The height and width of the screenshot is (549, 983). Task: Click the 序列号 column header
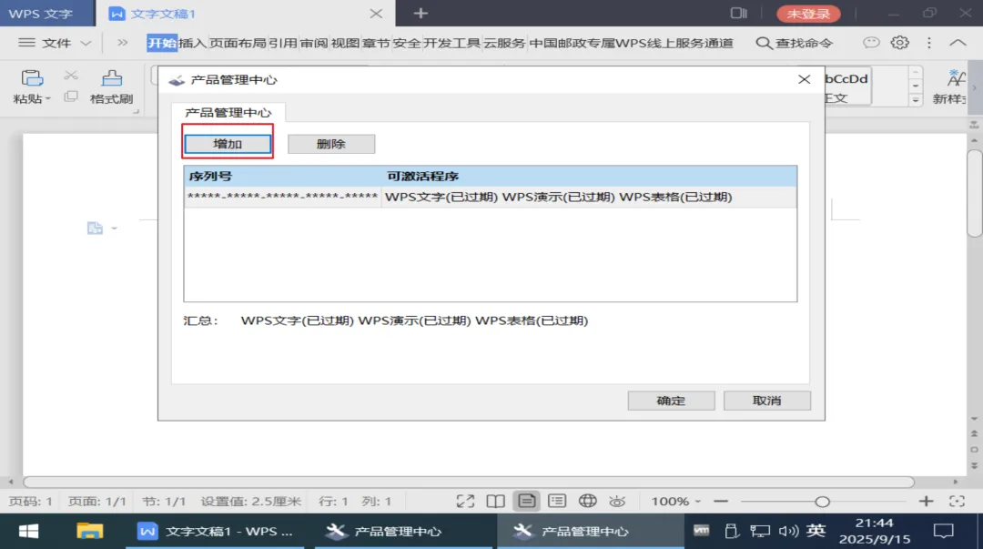210,177
